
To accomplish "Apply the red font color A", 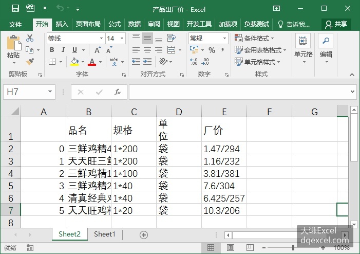I will (x=92, y=62).
